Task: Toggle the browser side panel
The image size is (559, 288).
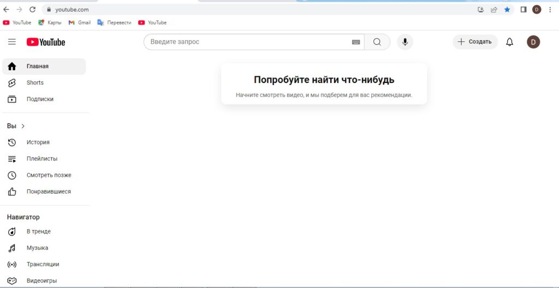Action: pyautogui.click(x=523, y=9)
